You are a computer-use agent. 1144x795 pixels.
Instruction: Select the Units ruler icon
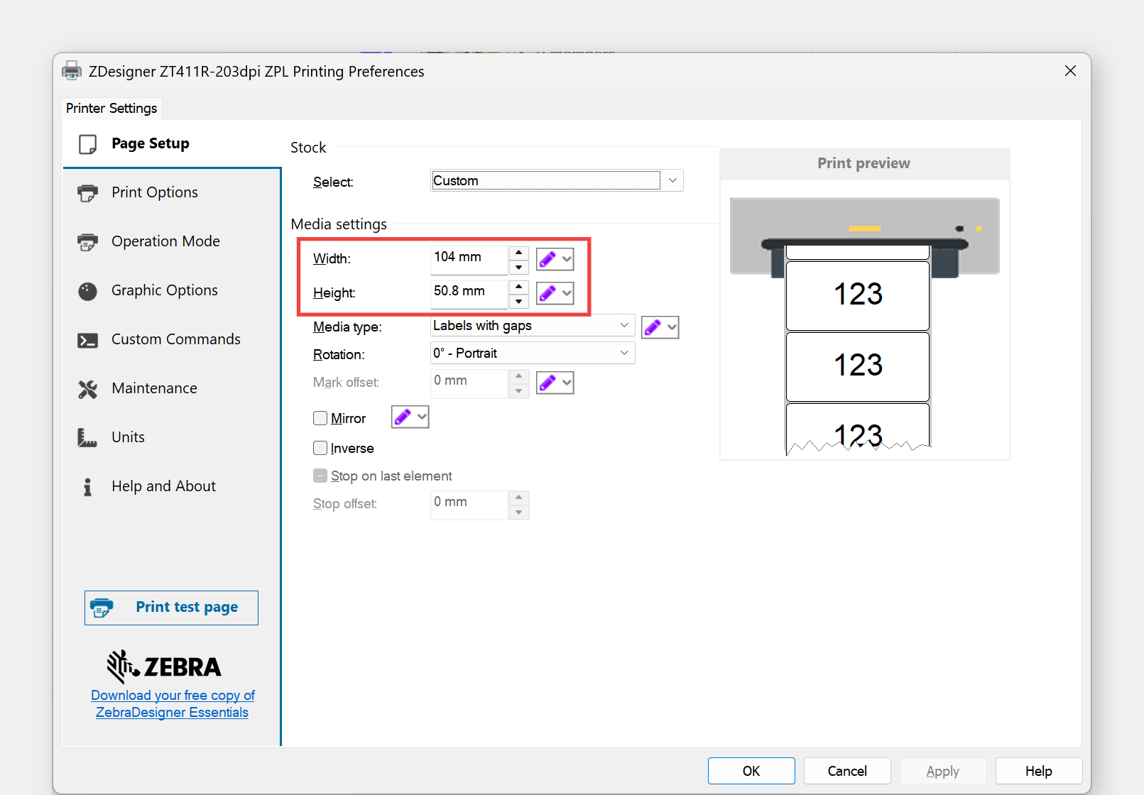coord(87,438)
